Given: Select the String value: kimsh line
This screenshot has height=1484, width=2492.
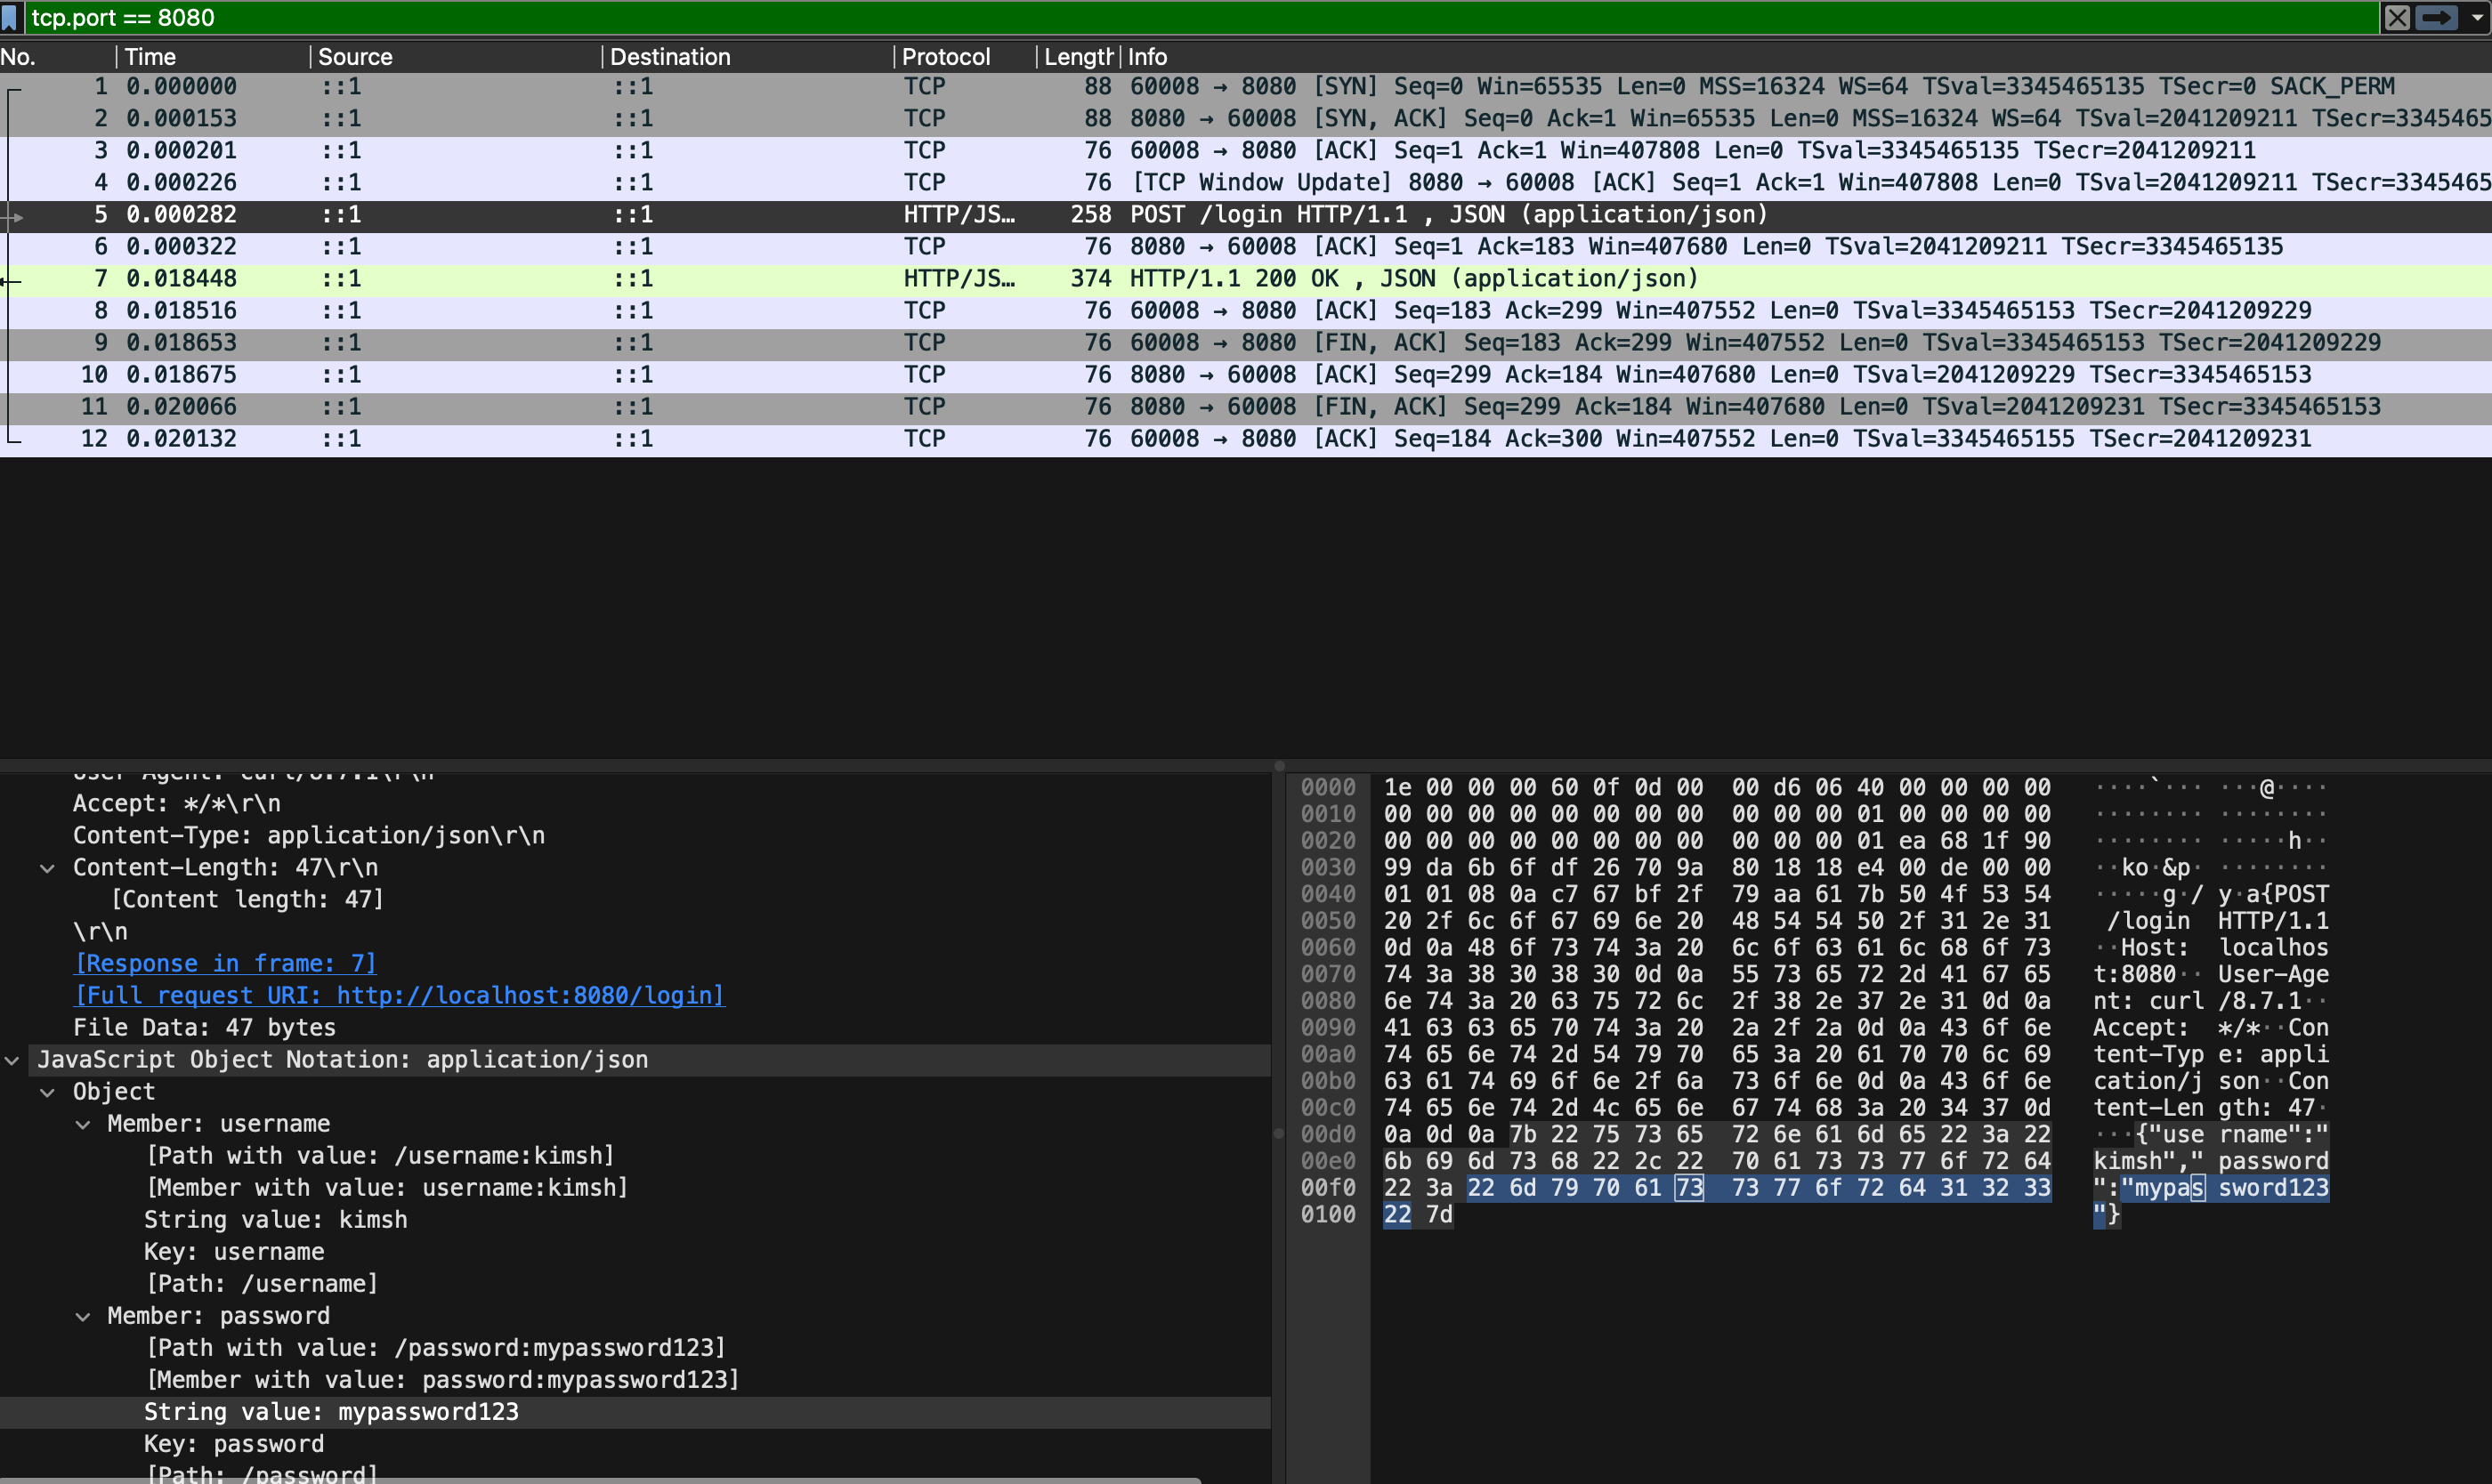Looking at the screenshot, I should [x=275, y=1219].
